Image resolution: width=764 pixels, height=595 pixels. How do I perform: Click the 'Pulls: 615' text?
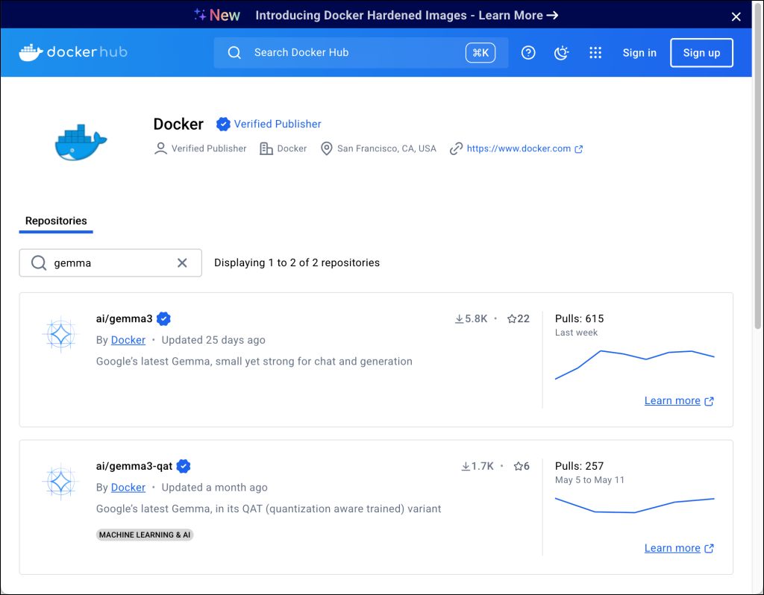(579, 318)
